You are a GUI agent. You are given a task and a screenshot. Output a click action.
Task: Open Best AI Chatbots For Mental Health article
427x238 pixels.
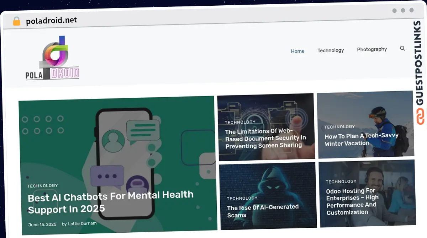(111, 201)
